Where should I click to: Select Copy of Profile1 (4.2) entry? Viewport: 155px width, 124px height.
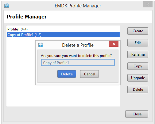pyautogui.click(x=63, y=34)
